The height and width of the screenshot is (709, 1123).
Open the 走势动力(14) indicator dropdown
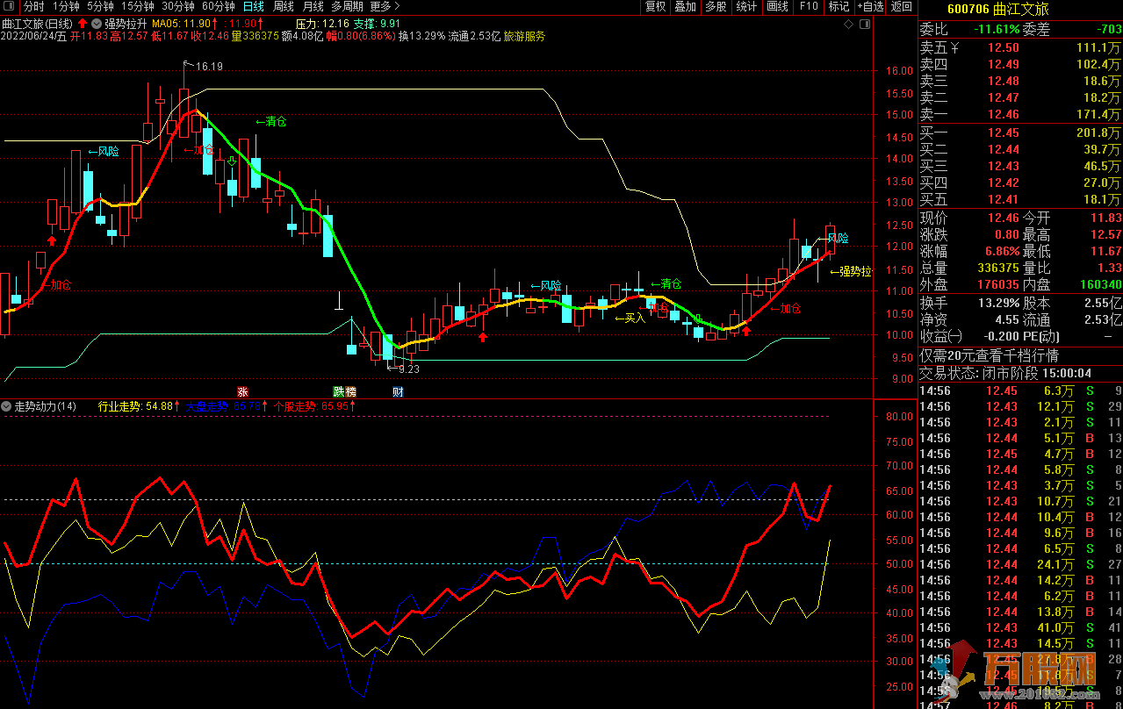[7, 406]
